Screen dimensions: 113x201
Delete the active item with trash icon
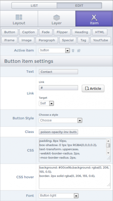[x=73, y=51]
